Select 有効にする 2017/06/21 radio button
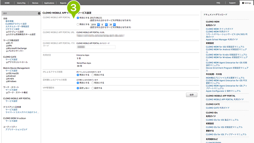 78,18
